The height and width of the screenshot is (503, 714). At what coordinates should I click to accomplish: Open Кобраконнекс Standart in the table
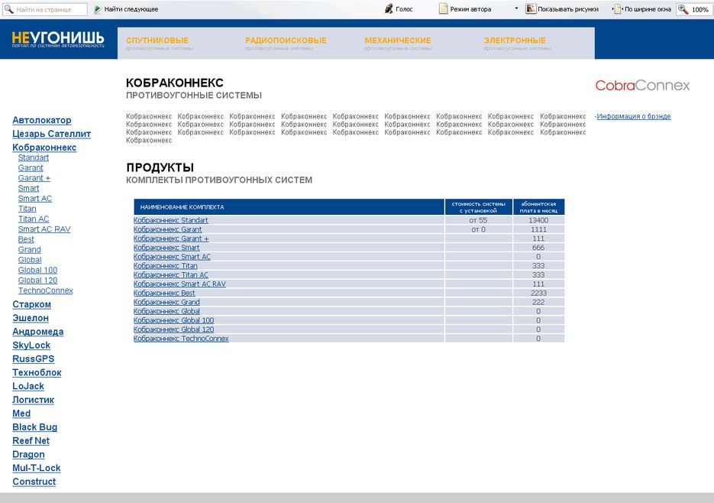171,220
